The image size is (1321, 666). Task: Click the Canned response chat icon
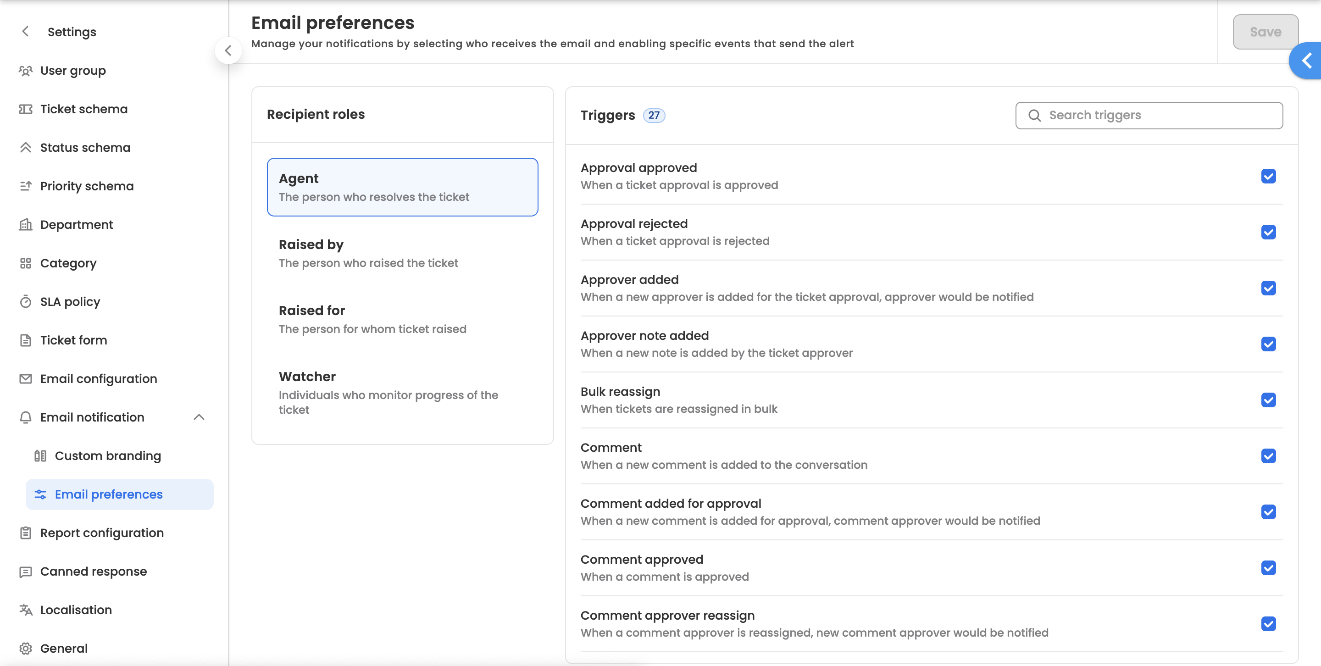[x=25, y=571]
